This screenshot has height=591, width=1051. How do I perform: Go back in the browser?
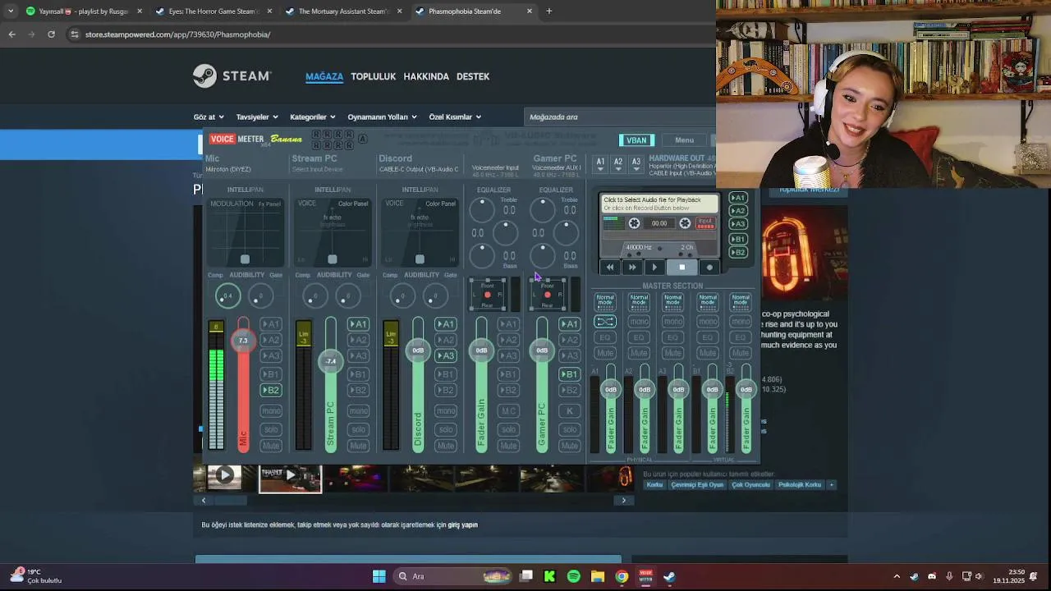tap(11, 34)
